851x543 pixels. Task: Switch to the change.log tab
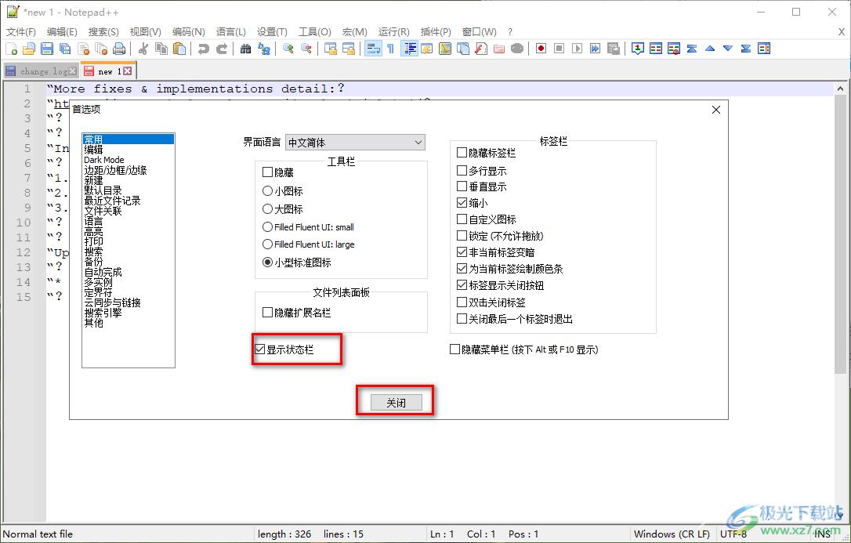click(40, 71)
